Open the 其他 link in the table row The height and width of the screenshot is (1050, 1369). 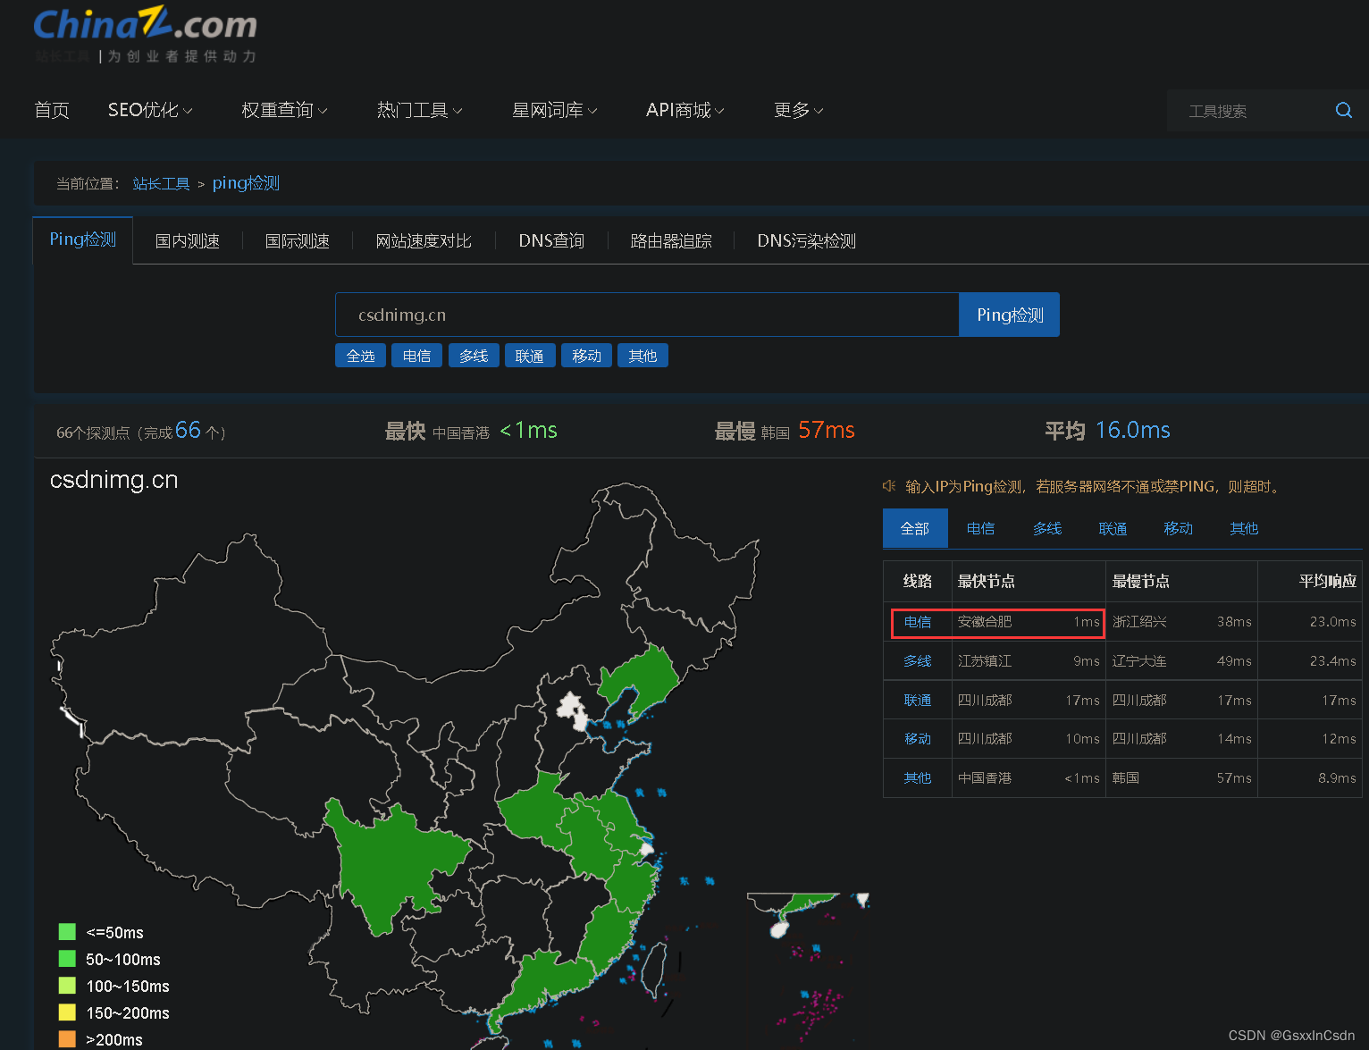(918, 778)
